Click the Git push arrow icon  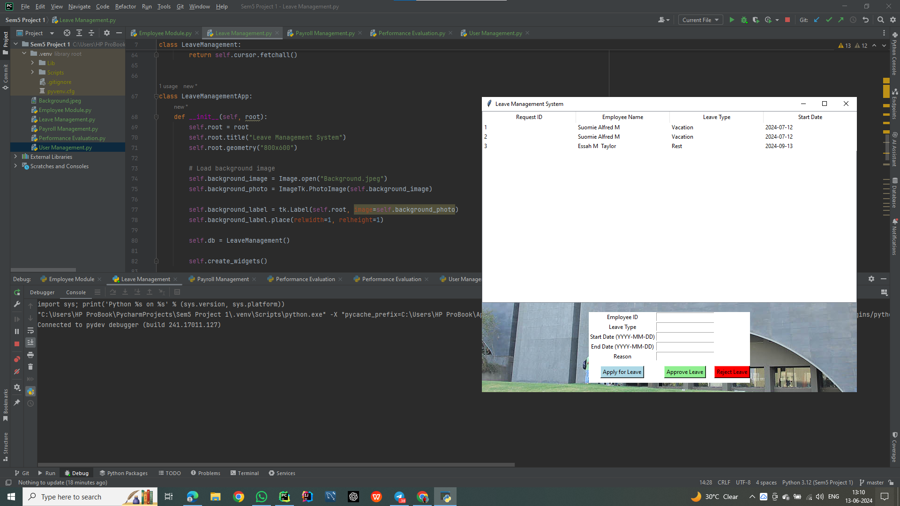point(841,20)
